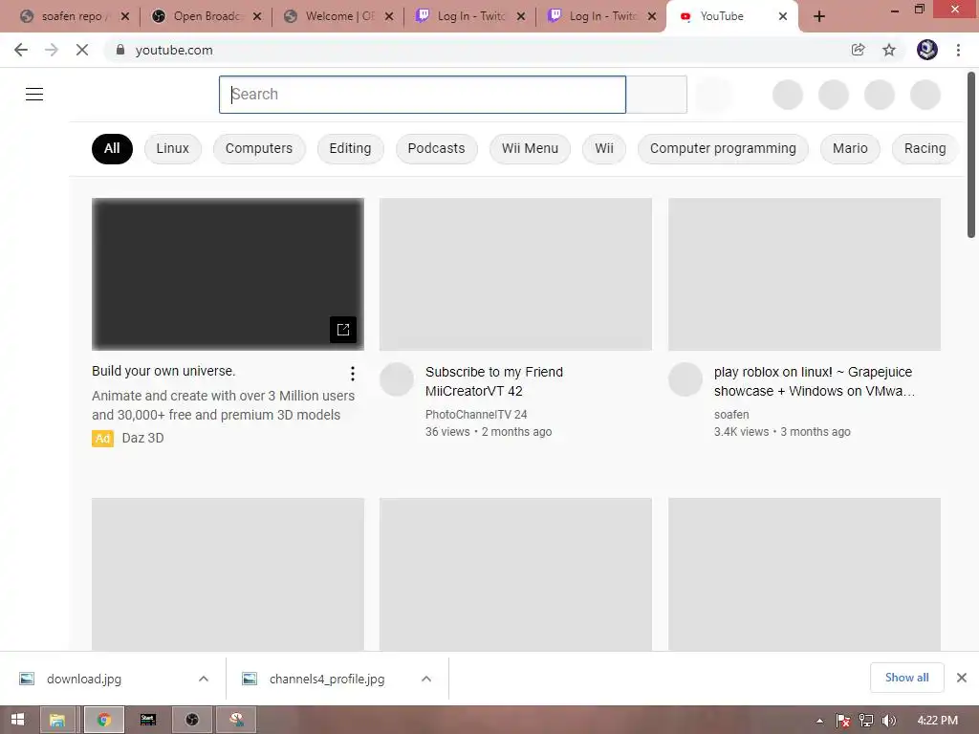The image size is (979, 734).
Task: Visit soafen channel name link
Action: click(x=731, y=415)
